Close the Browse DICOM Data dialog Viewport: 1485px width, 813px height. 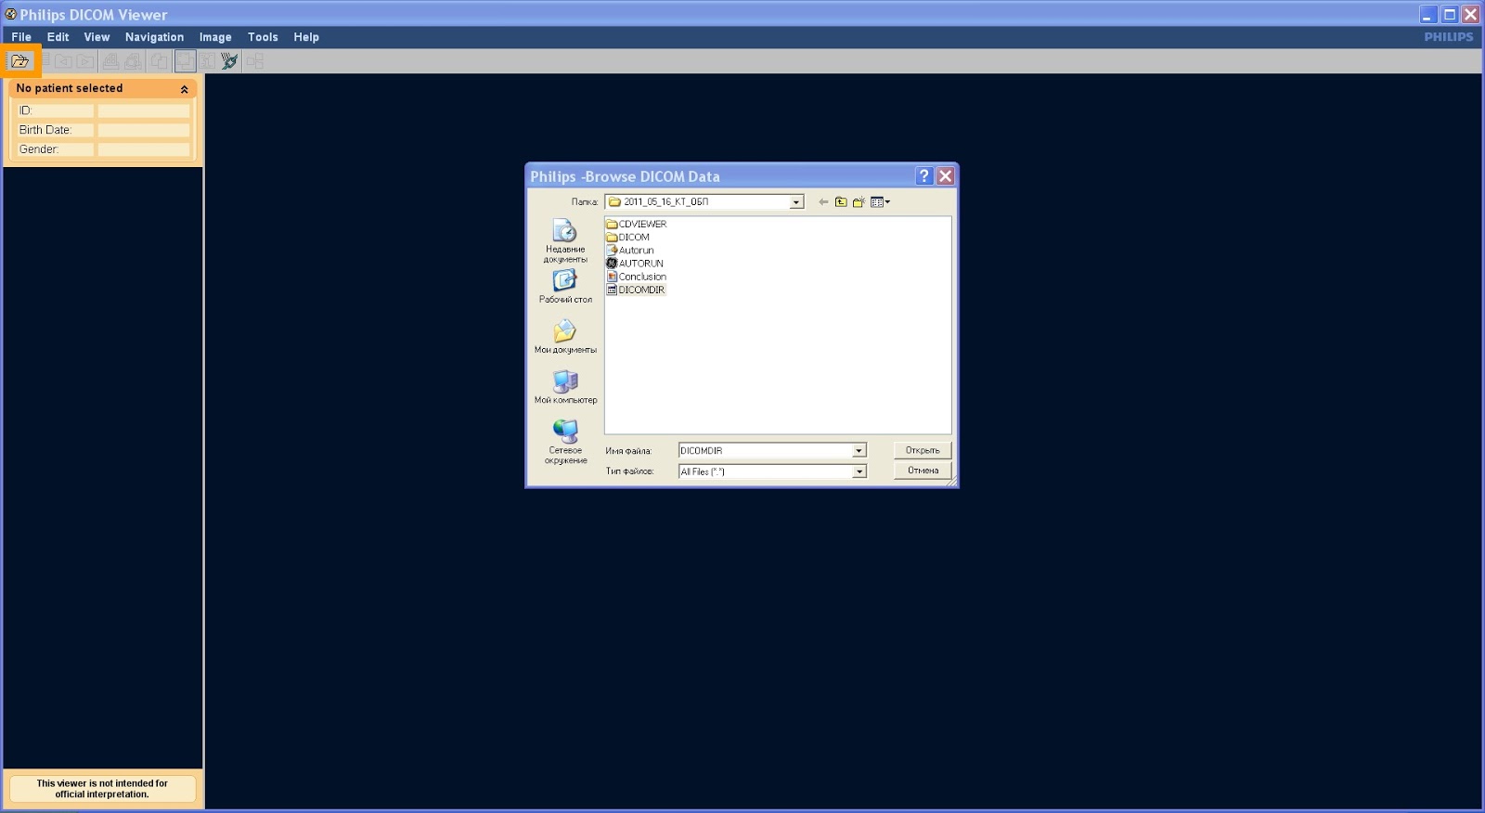pyautogui.click(x=945, y=176)
